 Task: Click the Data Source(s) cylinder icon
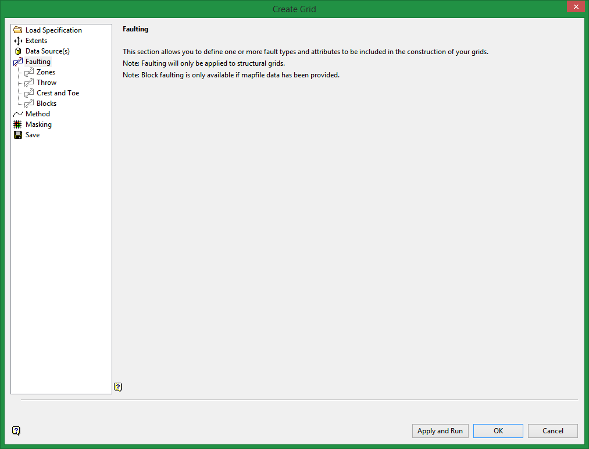coord(18,51)
